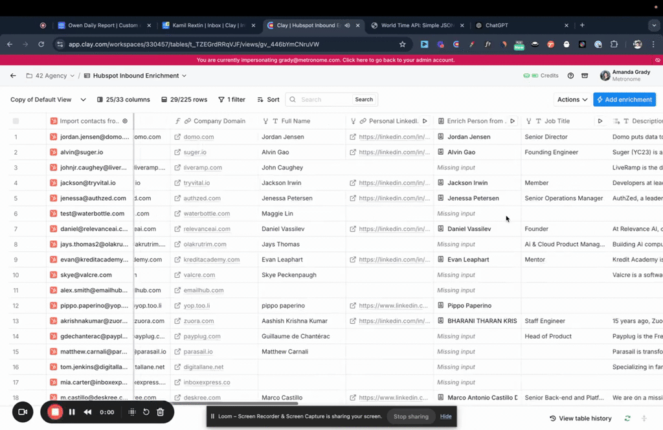
Task: Switch to the World Time API tab
Action: (414, 25)
